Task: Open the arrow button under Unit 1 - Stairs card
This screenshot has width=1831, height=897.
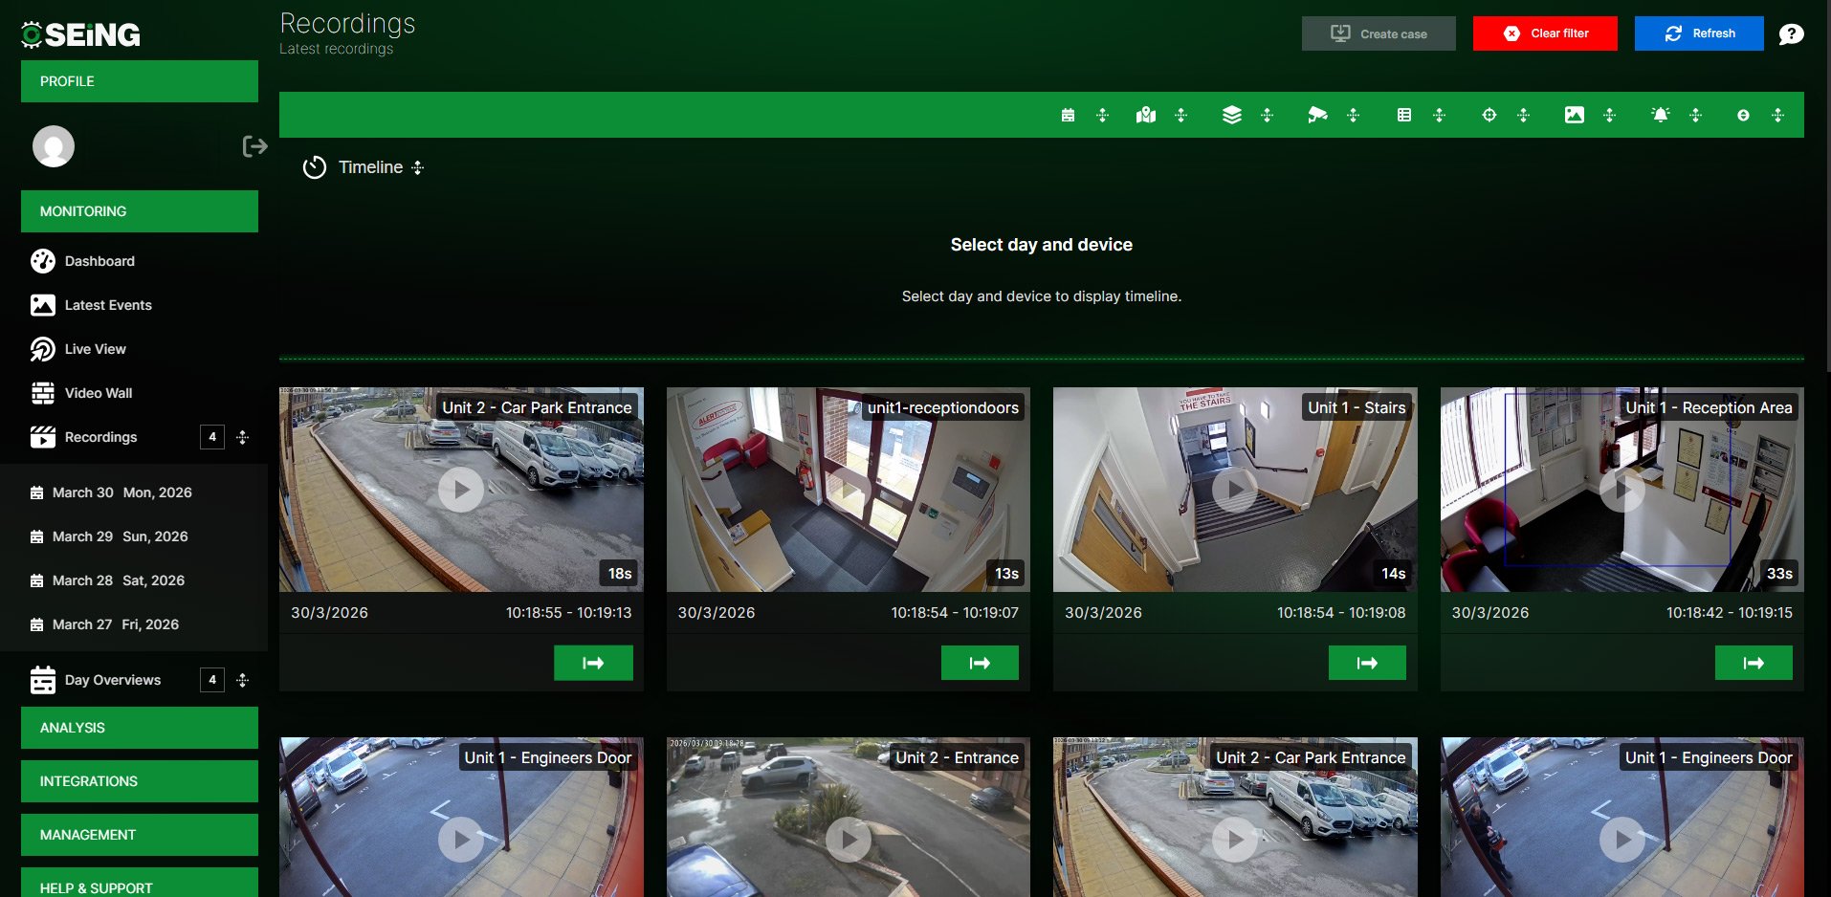Action: [1367, 663]
